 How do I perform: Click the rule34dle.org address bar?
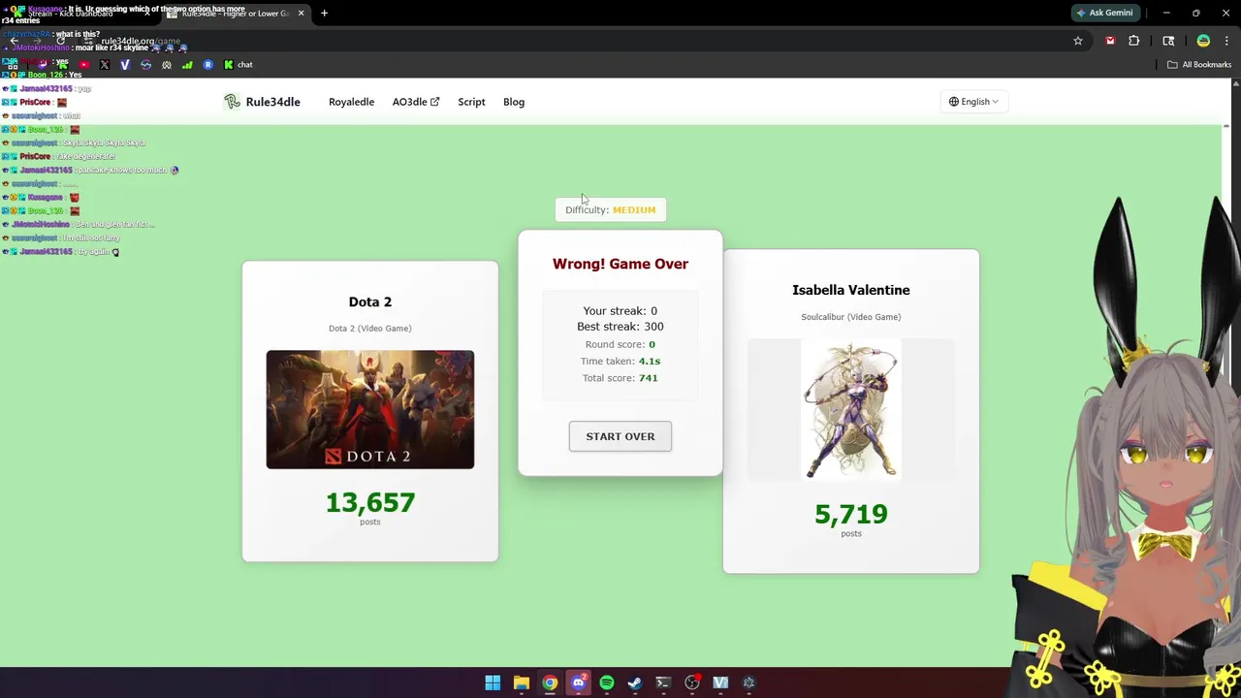tap(582, 42)
